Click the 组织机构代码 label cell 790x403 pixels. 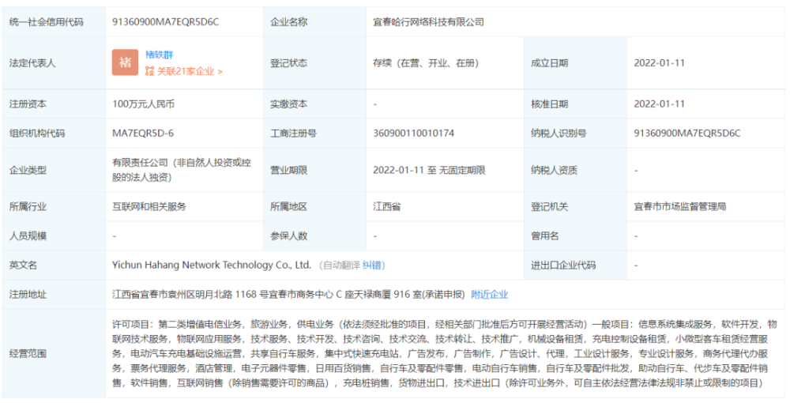tap(54, 134)
